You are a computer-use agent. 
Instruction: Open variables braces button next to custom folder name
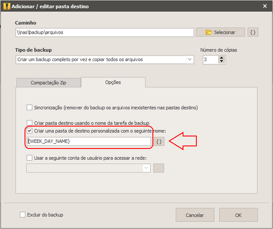tap(159, 142)
